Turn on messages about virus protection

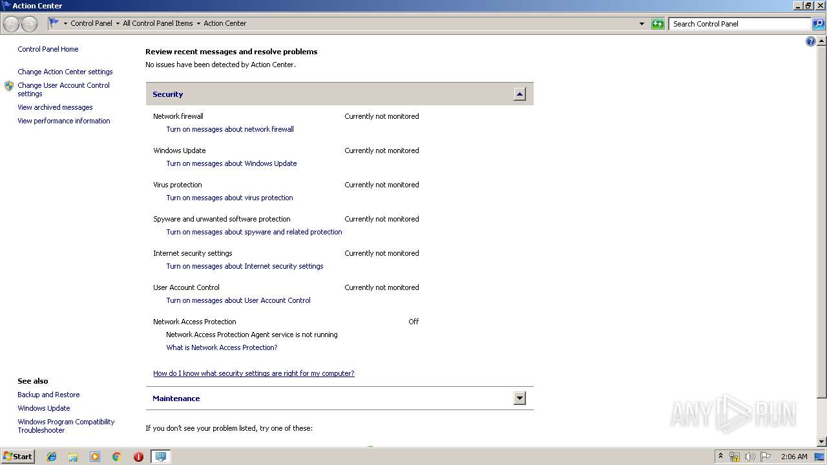coord(229,198)
